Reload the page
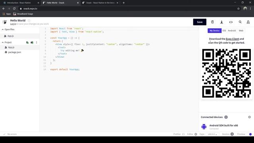254x143 pixels. (14, 9)
